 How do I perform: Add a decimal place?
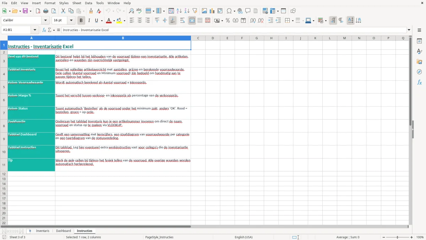click(x=253, y=21)
